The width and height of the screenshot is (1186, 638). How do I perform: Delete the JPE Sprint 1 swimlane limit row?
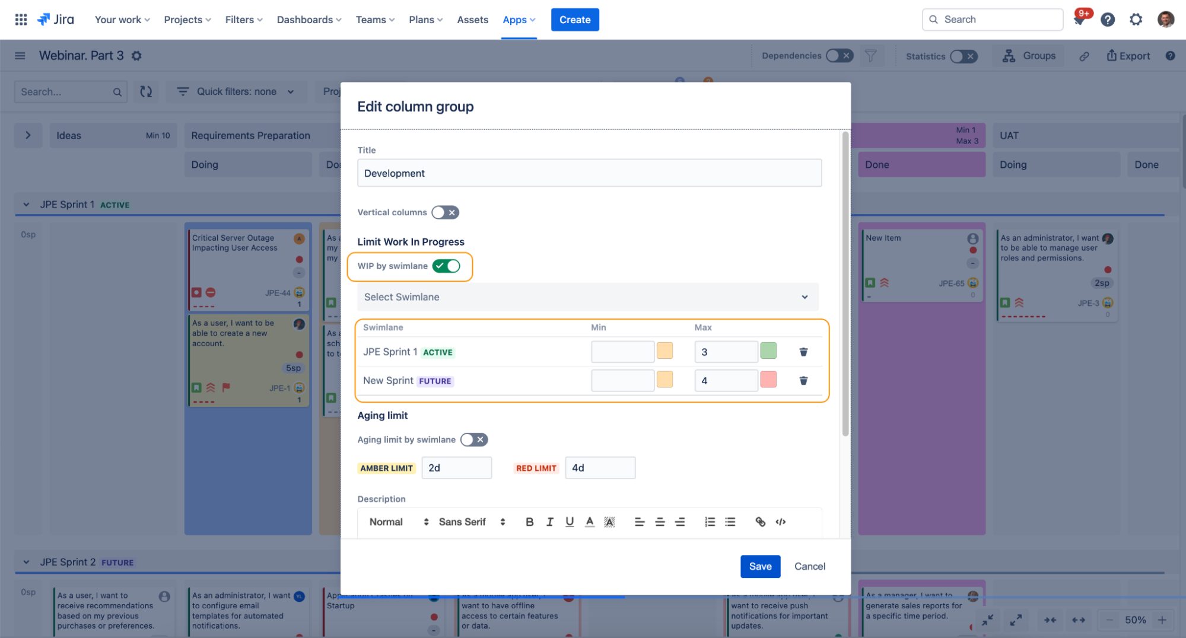[803, 352]
